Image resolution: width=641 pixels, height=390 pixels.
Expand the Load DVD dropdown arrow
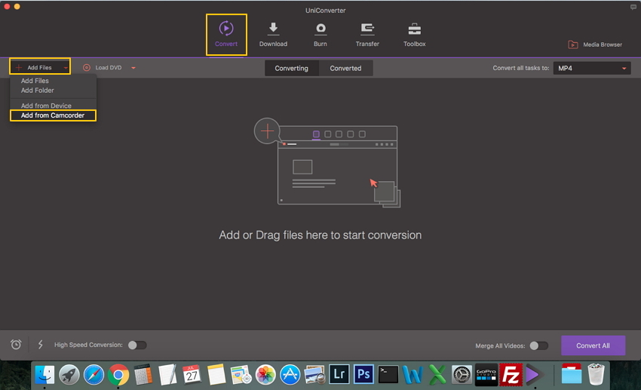[133, 68]
